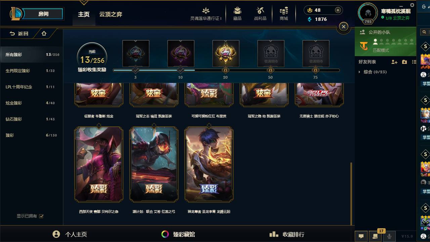This screenshot has width=430, height=242.
Task: Switch to the 云顶之弈 tab
Action: (x=111, y=14)
